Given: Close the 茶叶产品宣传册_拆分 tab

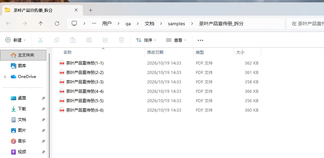Looking at the screenshot, I should (76, 10).
